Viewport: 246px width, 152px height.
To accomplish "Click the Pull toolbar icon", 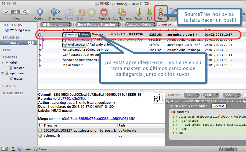I will tap(149, 12).
